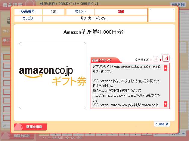This screenshot has width=189, height=141.
Task: Go to page 2 in pagination
Action: point(56,134)
